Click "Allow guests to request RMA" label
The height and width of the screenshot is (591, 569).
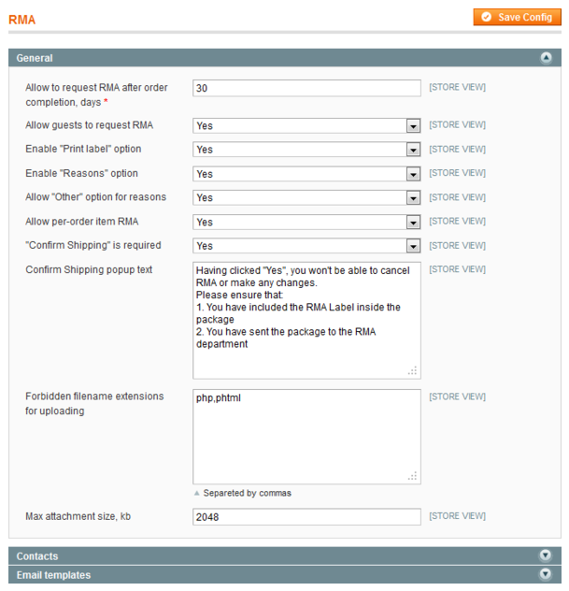90,125
